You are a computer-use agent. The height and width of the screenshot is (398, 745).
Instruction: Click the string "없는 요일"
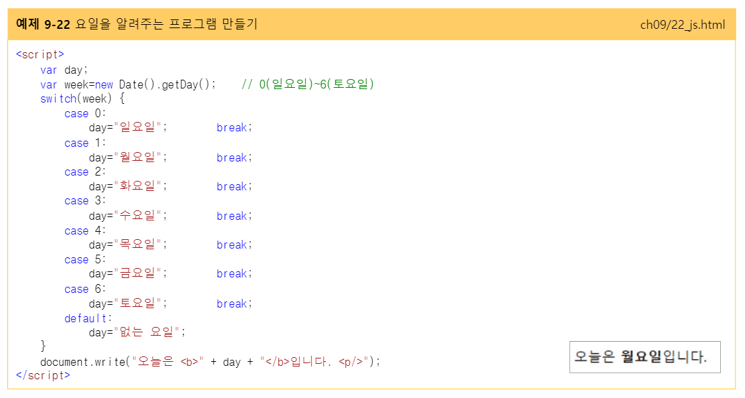click(x=146, y=332)
